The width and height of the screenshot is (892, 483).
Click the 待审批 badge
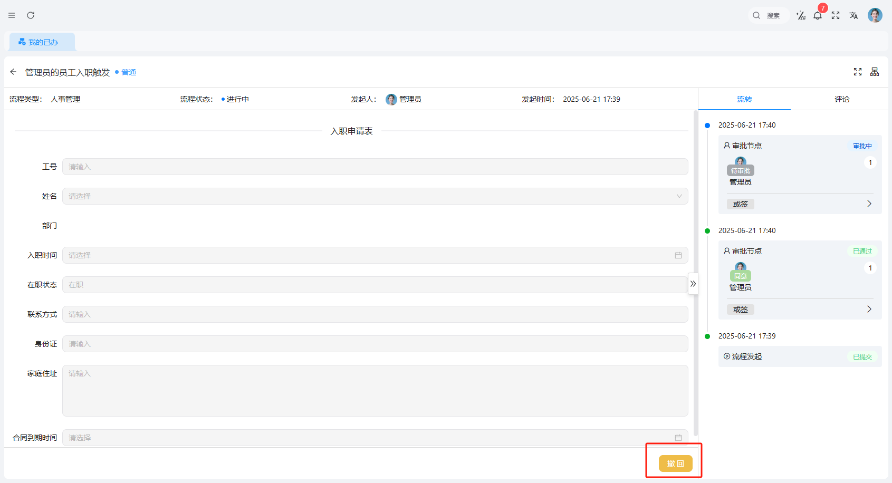[741, 171]
